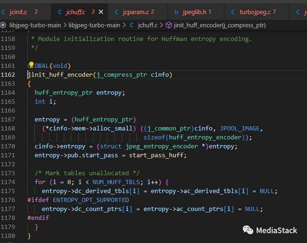The width and height of the screenshot is (307, 243).
Task: Click the C file icon on jcinit.c tab
Action: pyautogui.click(x=4, y=11)
